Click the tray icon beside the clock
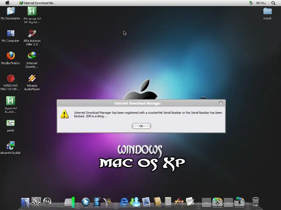Viewport: 281px width, 210px height. pyautogui.click(x=251, y=3)
